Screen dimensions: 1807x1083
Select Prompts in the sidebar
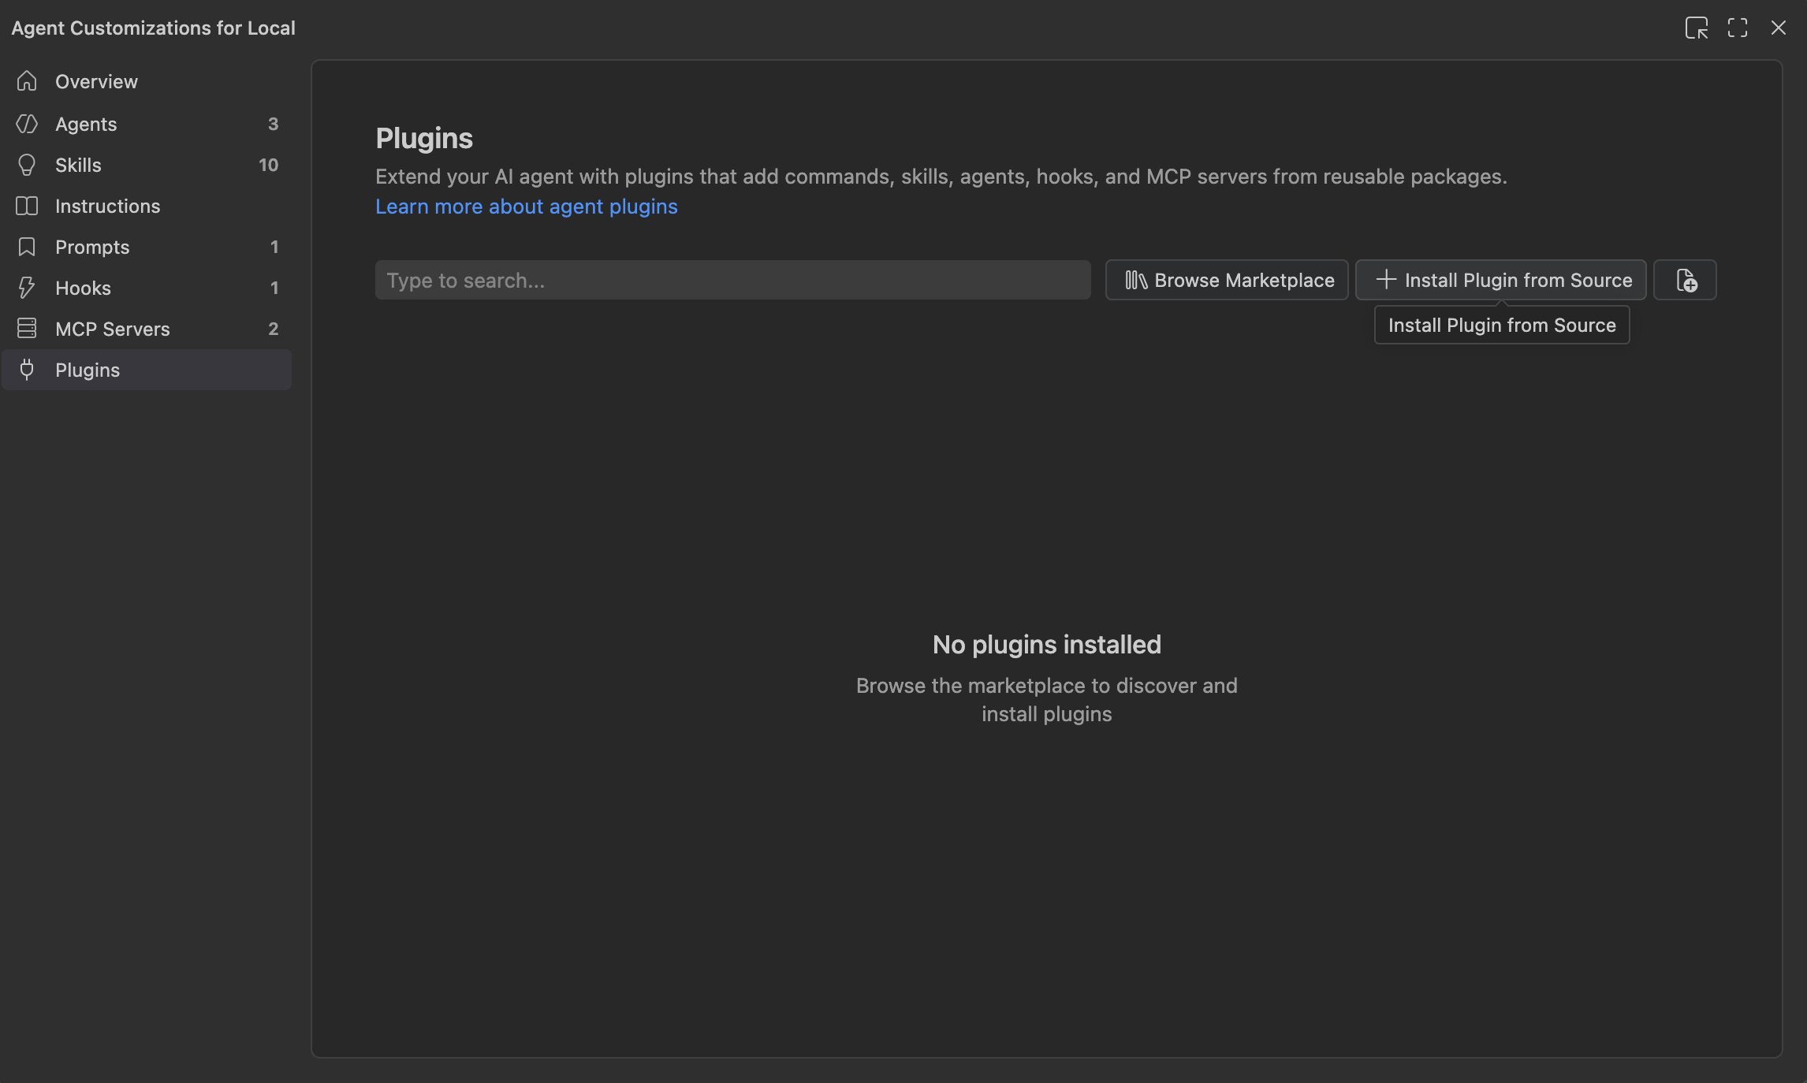147,247
